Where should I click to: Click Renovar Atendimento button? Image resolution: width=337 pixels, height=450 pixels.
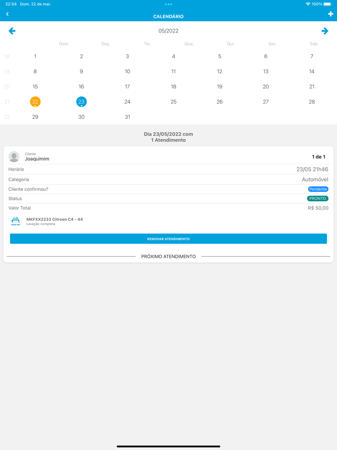point(168,239)
